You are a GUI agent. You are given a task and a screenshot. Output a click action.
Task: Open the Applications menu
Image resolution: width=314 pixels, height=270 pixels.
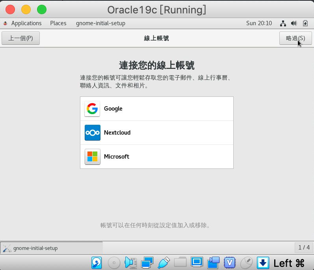26,23
